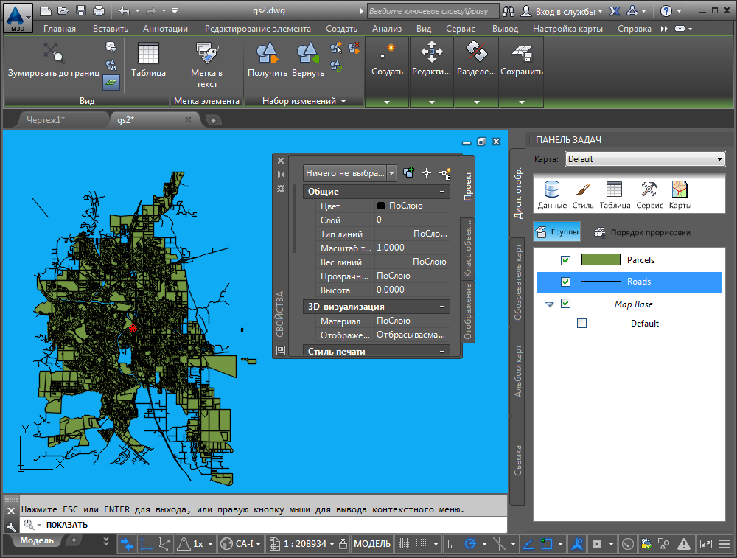The height and width of the screenshot is (558, 737).
Task: Switch to the Чертеж1 document tab
Action: (46, 119)
